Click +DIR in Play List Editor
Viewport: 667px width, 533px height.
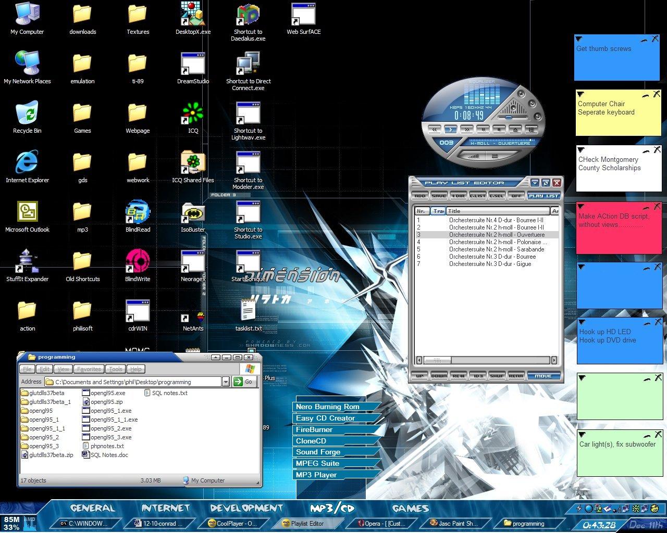coord(459,196)
